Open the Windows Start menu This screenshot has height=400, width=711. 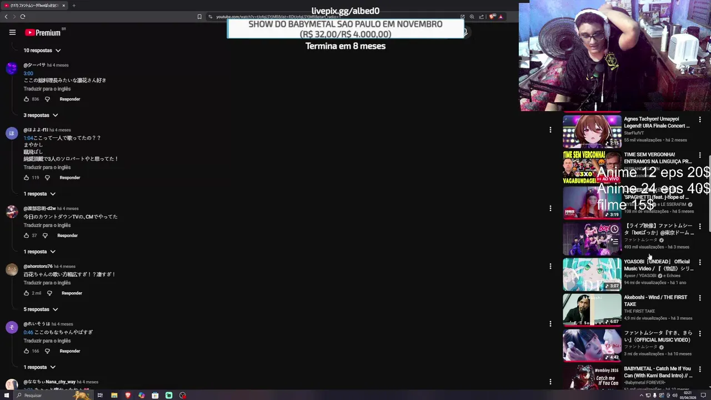[6, 395]
